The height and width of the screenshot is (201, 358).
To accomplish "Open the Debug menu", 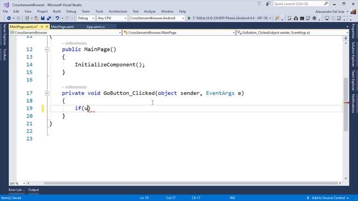I will pyautogui.click(x=71, y=11).
